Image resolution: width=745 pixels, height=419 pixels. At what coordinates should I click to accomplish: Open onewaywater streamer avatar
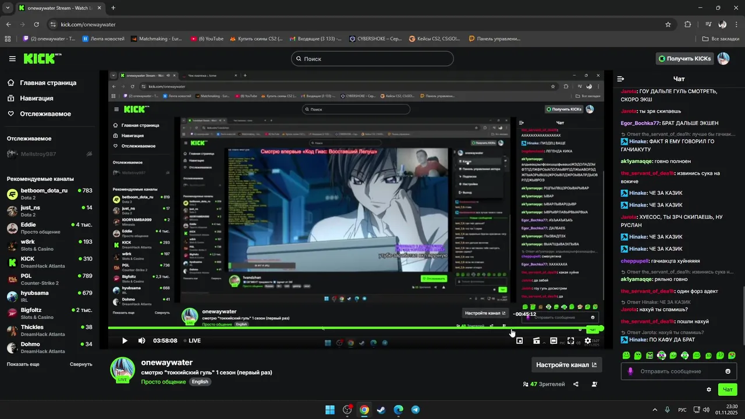[x=123, y=370]
